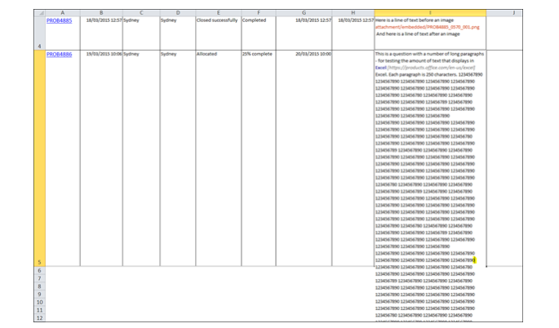The image size is (559, 328).
Task: Click the text 'Here is a line of text before an image'
Action: point(415,20)
